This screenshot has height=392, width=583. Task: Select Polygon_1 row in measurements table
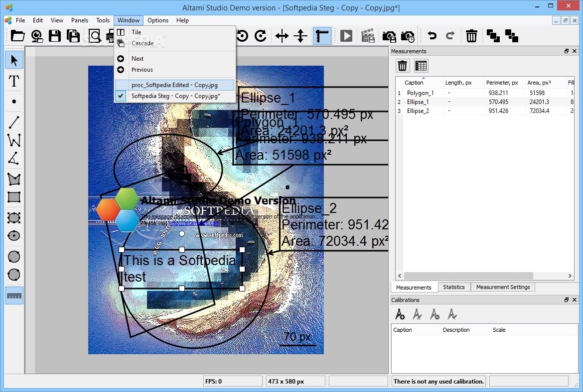tap(484, 93)
